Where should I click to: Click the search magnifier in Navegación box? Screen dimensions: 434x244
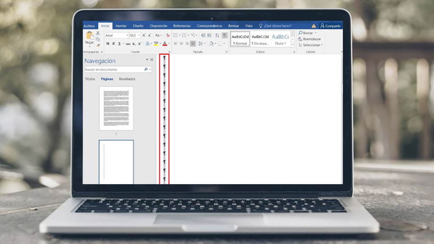point(146,69)
